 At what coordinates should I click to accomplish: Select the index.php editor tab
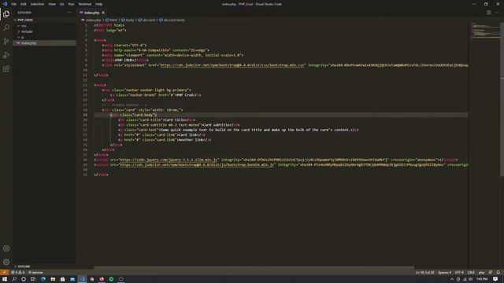click(91, 13)
